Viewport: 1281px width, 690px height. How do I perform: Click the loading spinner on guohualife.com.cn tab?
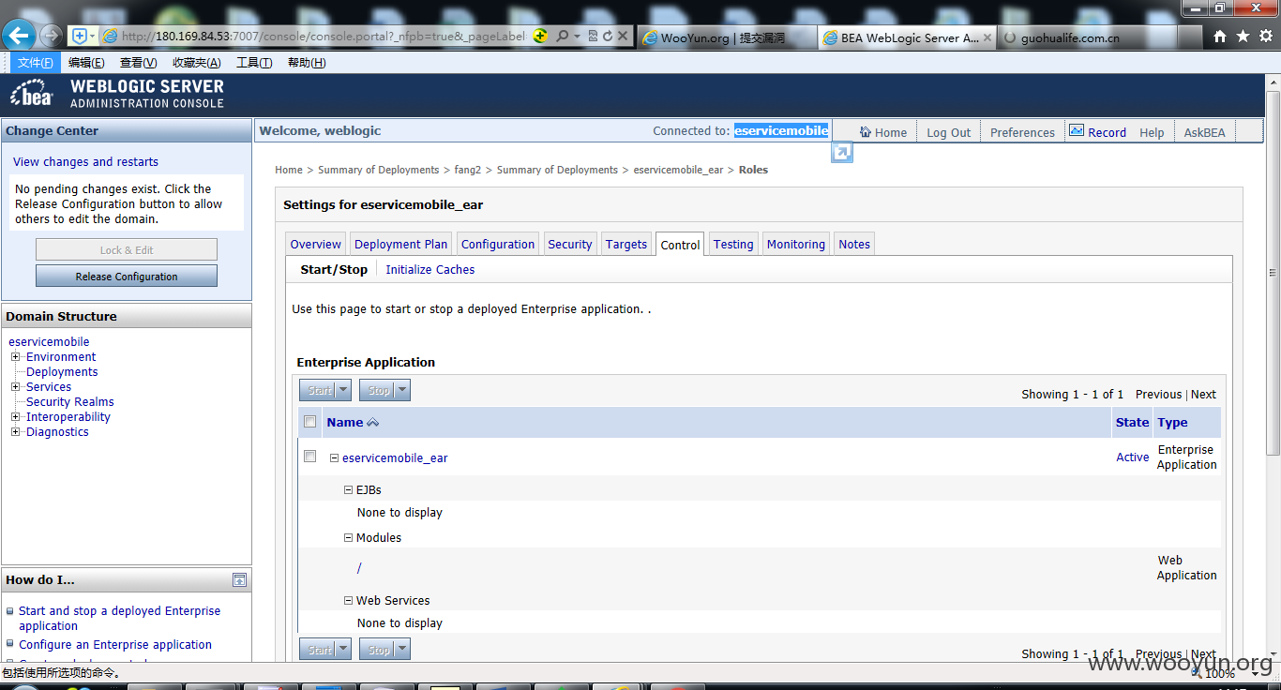tap(1010, 38)
